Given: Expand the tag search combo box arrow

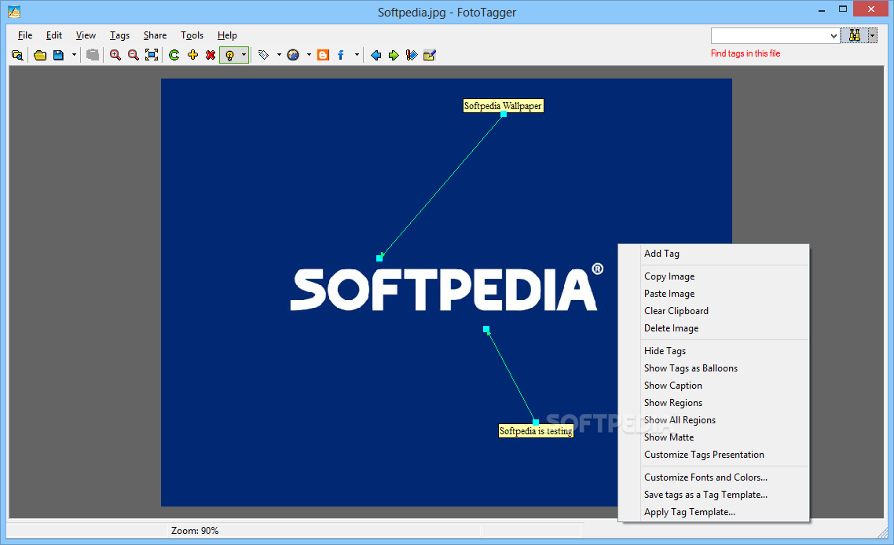Looking at the screenshot, I should pos(834,36).
